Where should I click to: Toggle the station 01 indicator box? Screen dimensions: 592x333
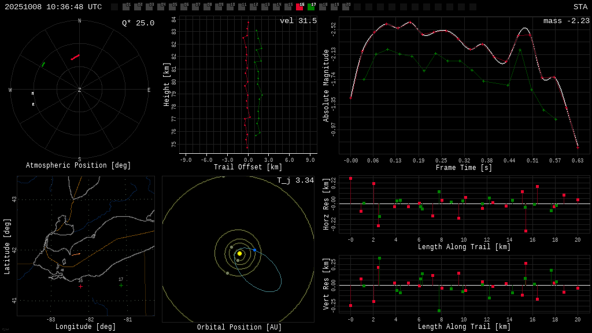(126, 7)
